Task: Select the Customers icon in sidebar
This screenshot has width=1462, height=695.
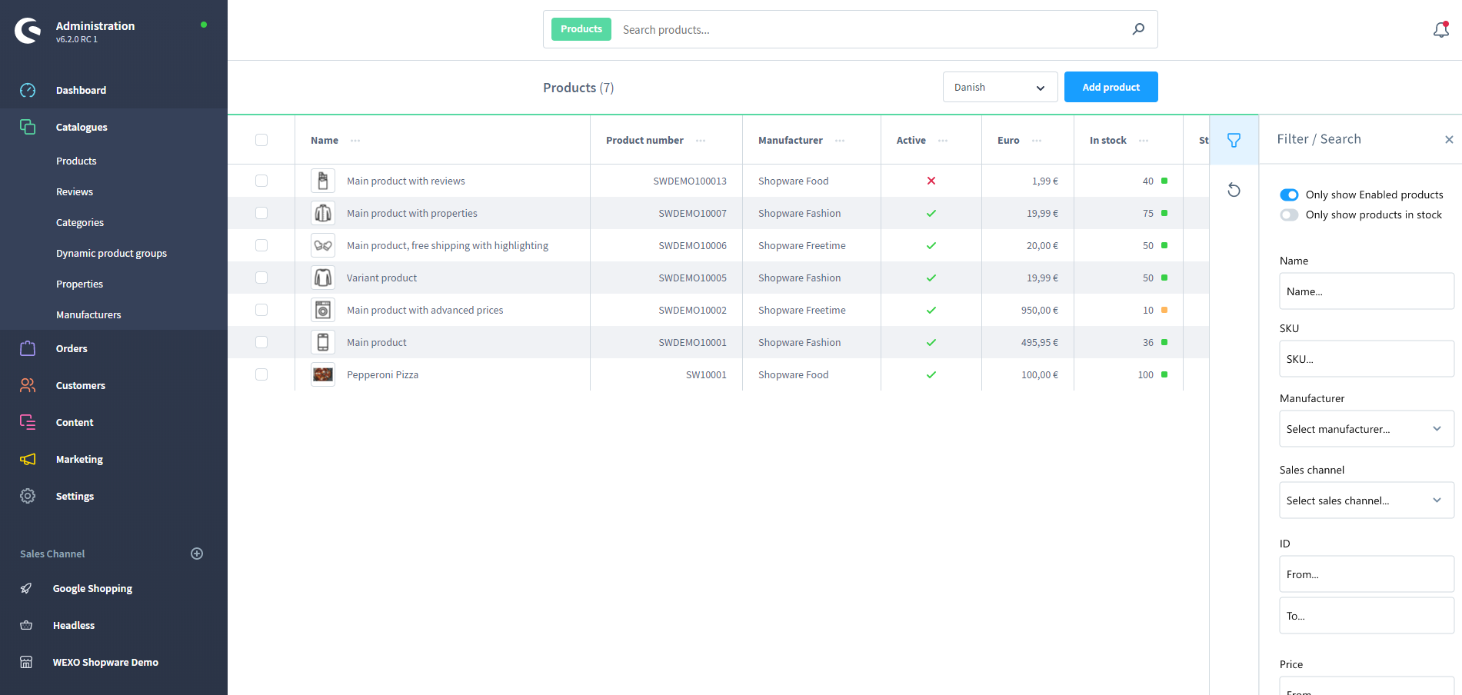Action: tap(28, 385)
